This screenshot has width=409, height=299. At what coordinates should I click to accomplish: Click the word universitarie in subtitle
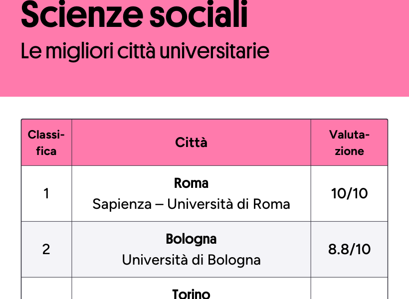pos(214,51)
